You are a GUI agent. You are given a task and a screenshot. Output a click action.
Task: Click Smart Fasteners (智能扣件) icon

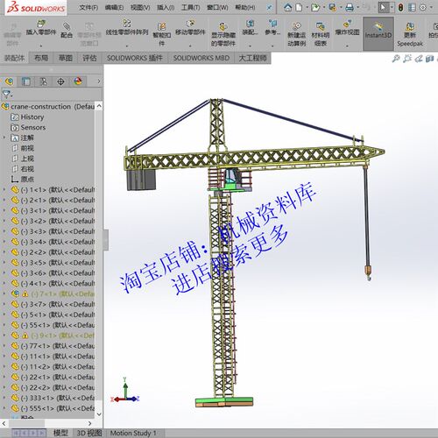(161, 27)
